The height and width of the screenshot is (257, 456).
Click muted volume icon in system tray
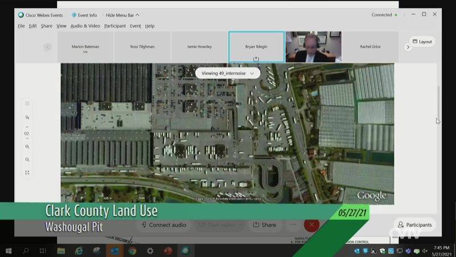point(425,251)
